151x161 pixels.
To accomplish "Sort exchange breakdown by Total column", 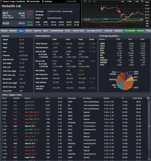I will 142,39.
